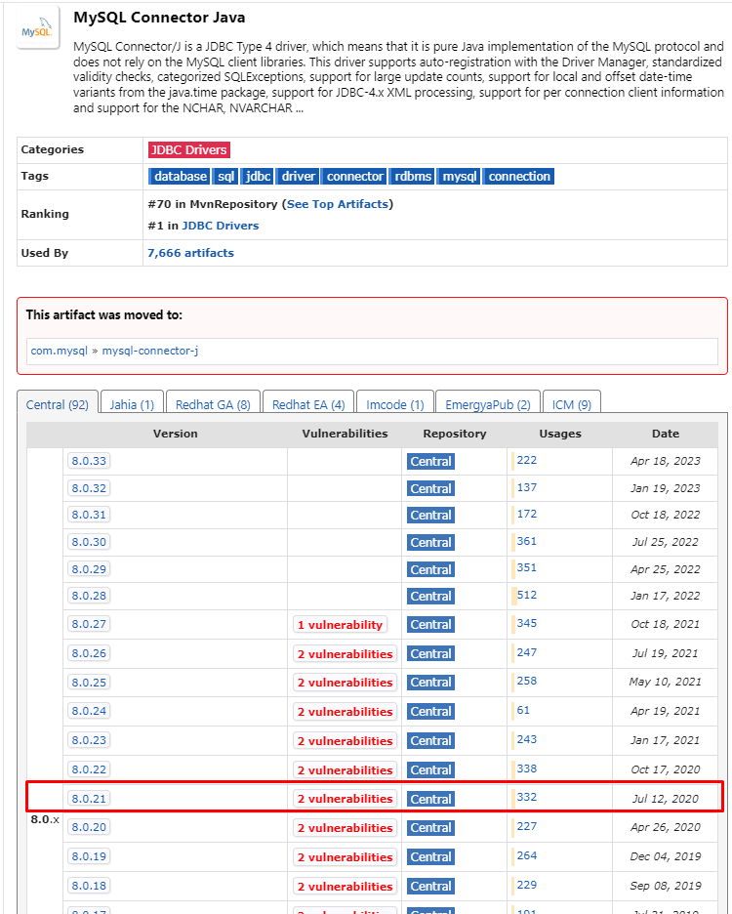View the 1 vulnerability badge for 8.0.27

click(340, 624)
